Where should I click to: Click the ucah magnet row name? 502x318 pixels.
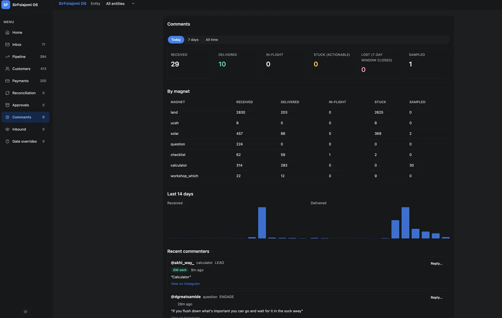click(x=175, y=123)
